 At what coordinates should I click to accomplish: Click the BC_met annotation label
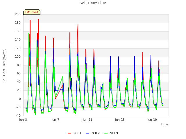[x=32, y=12]
